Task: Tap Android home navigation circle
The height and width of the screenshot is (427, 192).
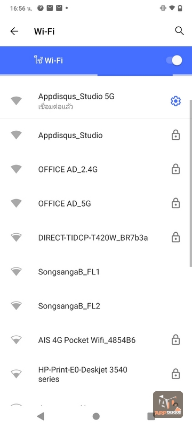Action: point(96,416)
